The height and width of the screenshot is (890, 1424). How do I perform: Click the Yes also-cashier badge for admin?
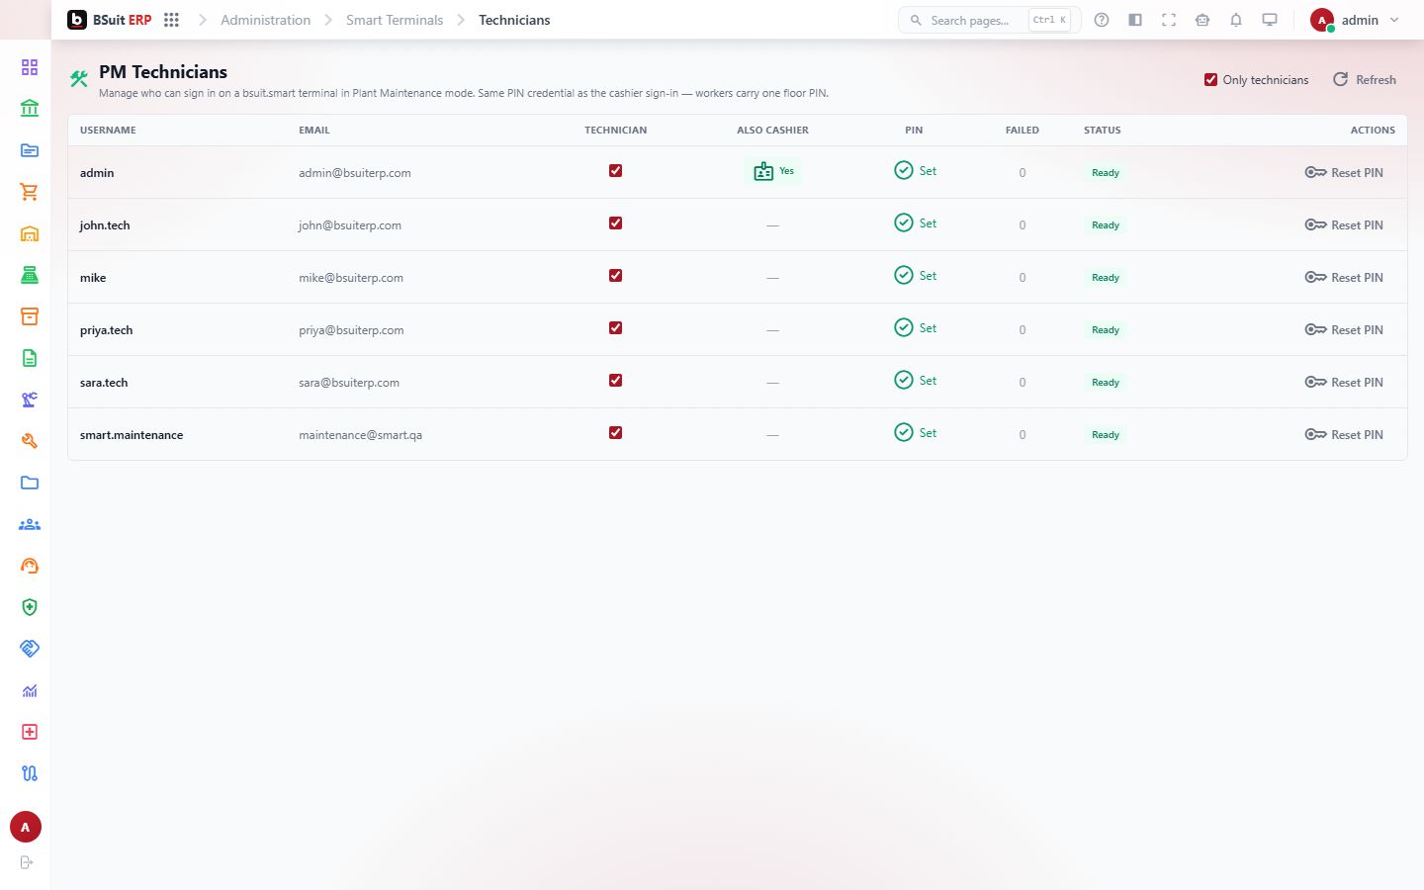click(x=773, y=171)
